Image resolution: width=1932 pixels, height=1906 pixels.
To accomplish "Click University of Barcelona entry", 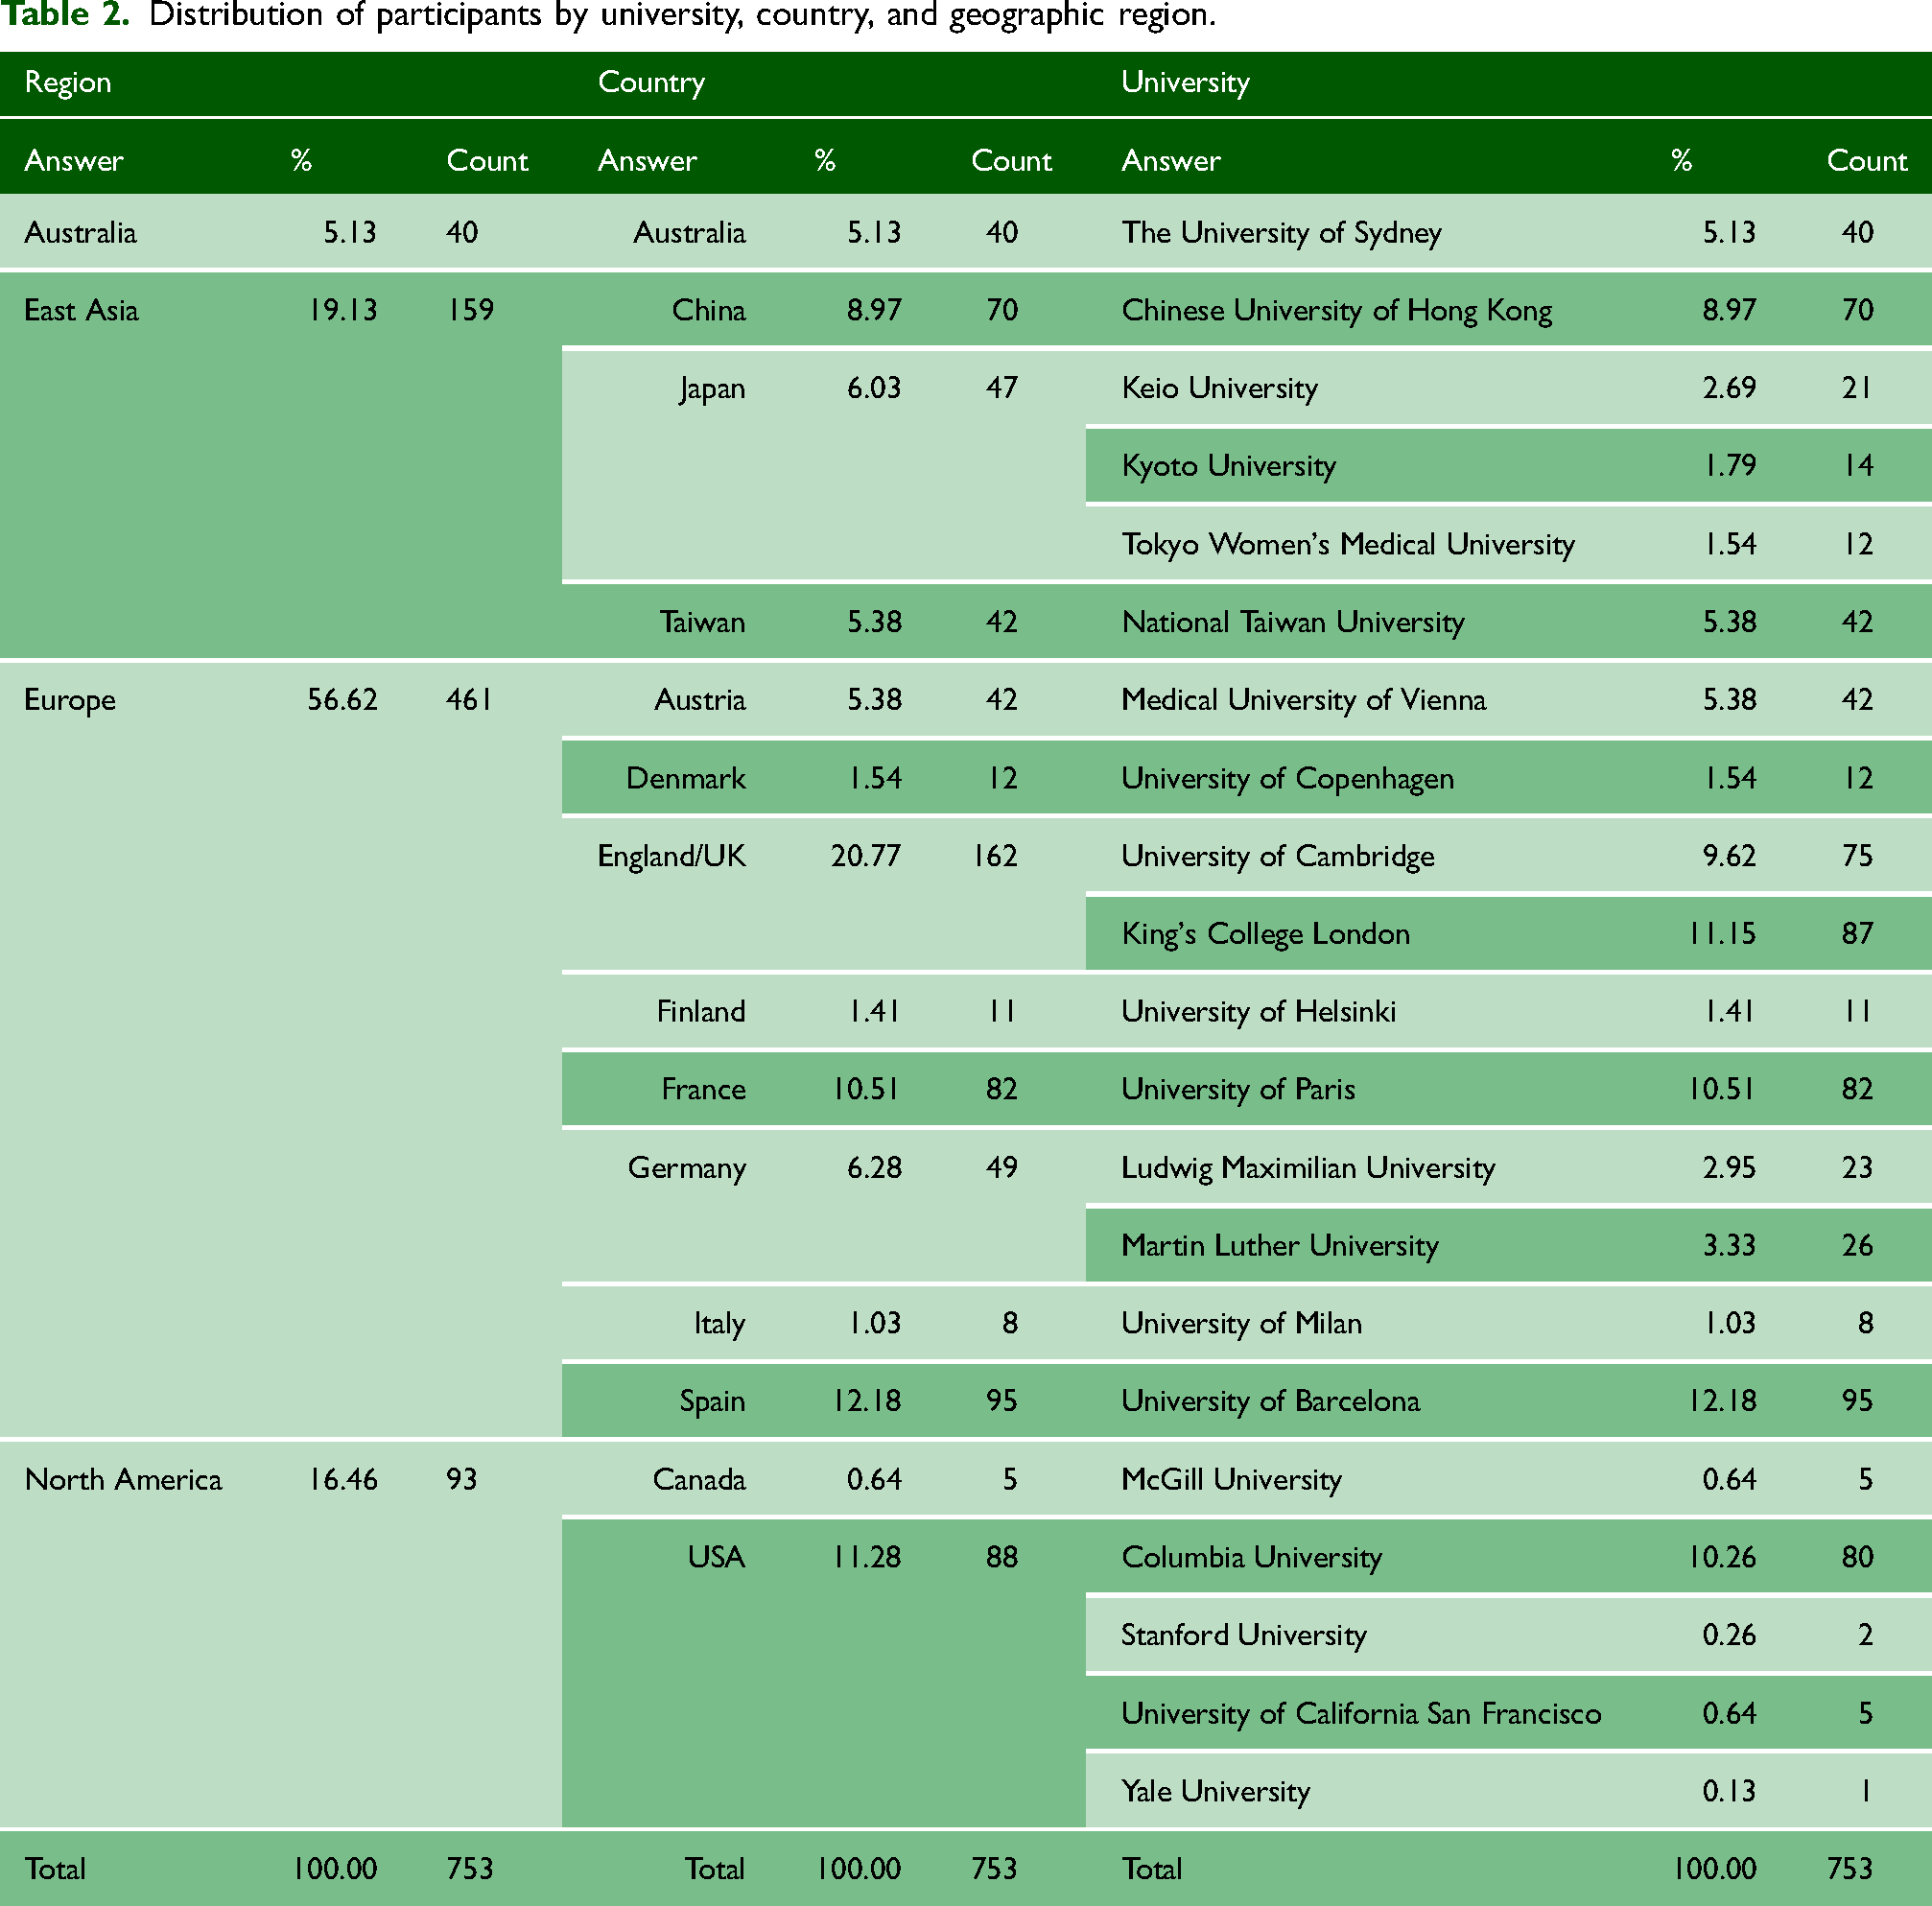I will coord(1270,1401).
